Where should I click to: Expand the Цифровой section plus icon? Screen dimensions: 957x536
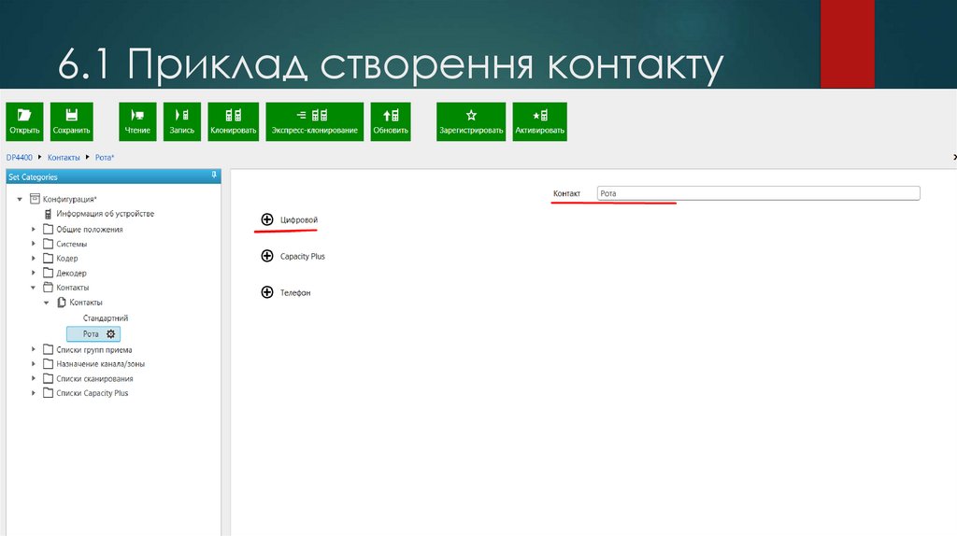click(267, 219)
